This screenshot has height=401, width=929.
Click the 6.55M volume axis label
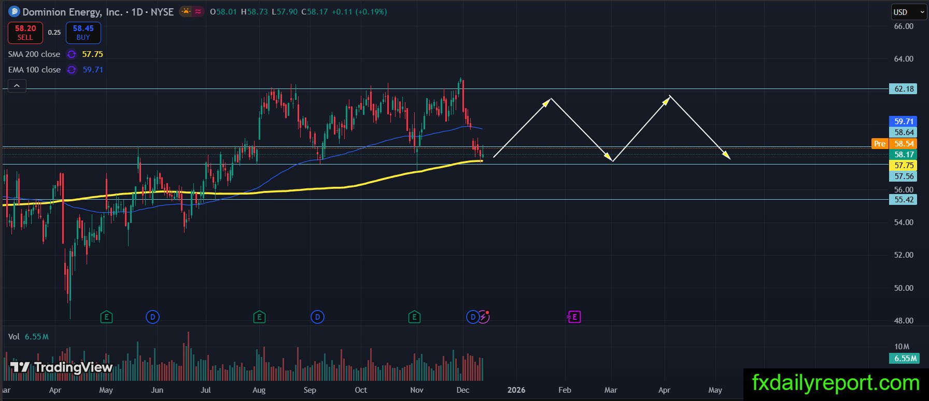coord(904,359)
